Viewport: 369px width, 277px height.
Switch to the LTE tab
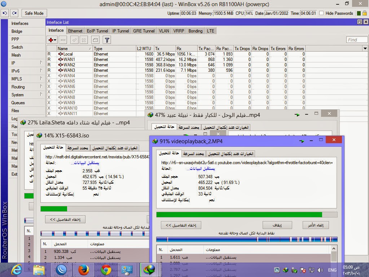[x=211, y=31]
